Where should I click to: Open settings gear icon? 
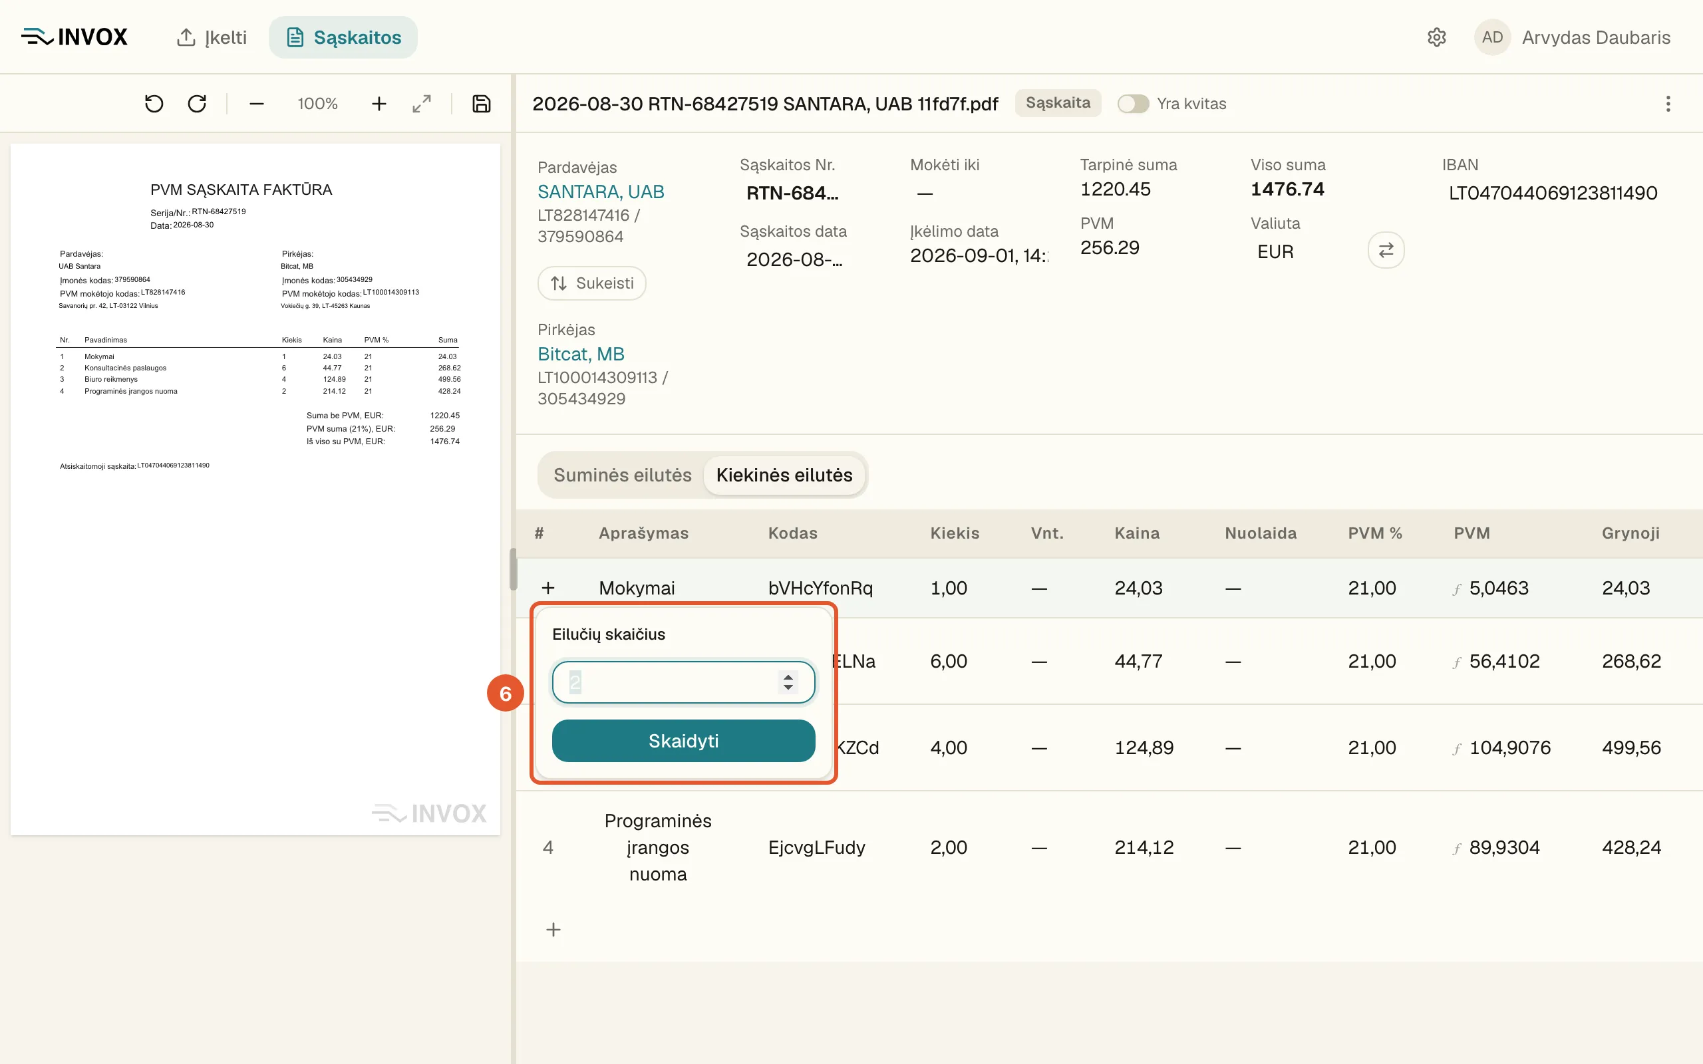[1436, 37]
